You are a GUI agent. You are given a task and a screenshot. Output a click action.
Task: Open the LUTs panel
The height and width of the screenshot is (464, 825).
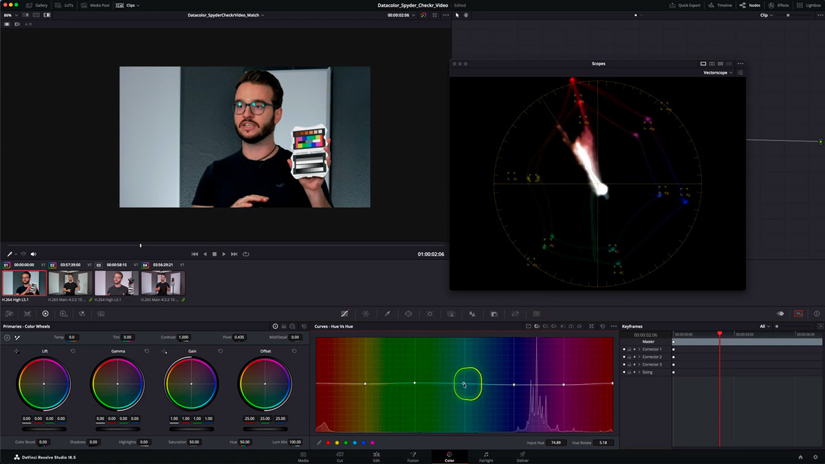[x=65, y=5]
